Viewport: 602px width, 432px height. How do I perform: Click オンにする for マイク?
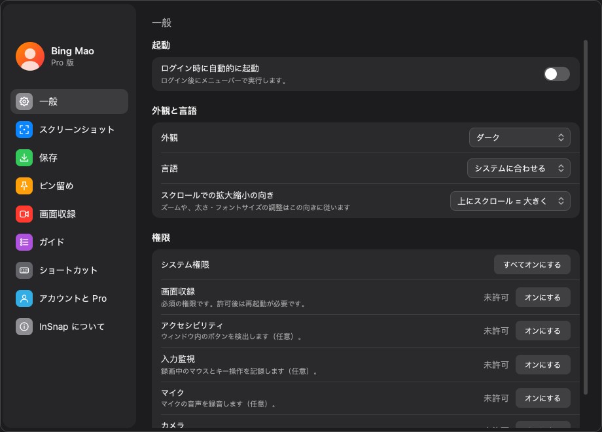coord(542,398)
